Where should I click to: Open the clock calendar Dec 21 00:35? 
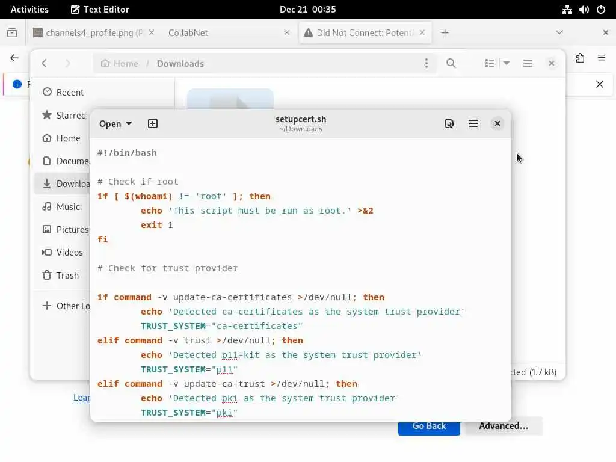(307, 10)
